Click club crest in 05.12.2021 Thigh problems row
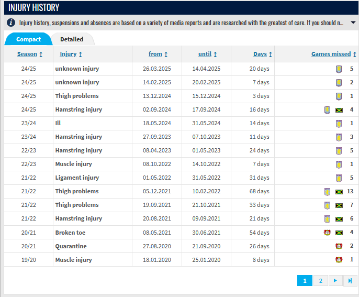The height and width of the screenshot is (297, 359). click(x=328, y=192)
